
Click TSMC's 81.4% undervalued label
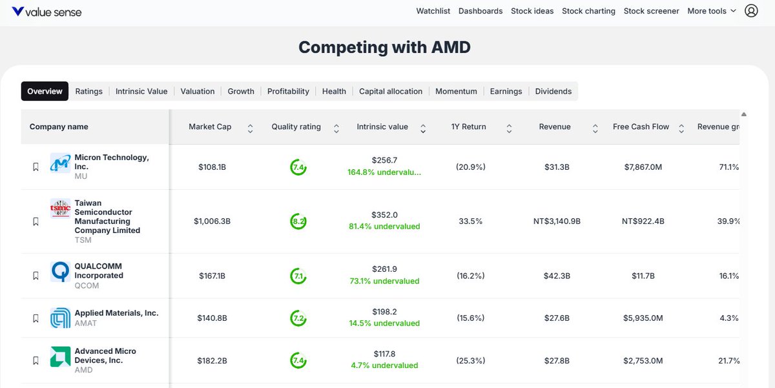pos(384,227)
